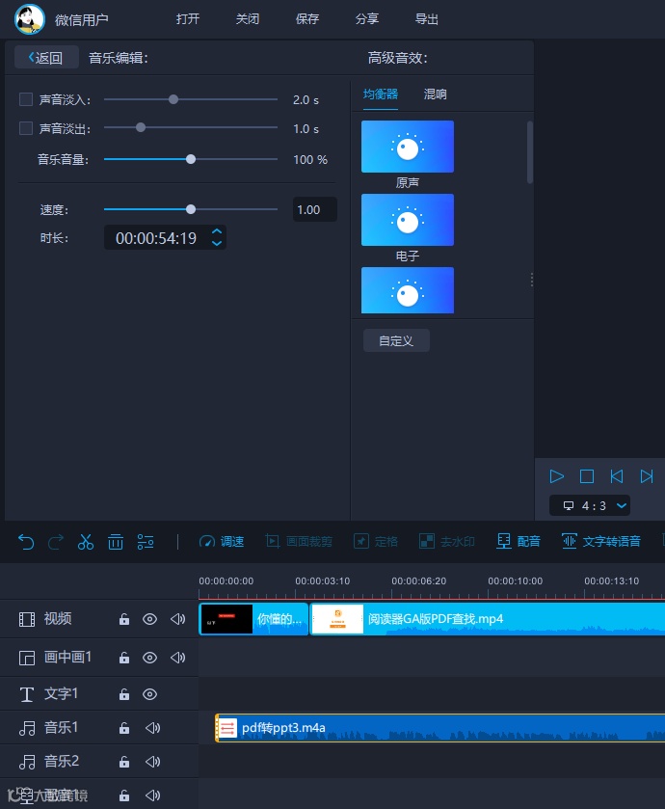This screenshot has width=665, height=809.
Task: Click the speed value field 1.00
Action: (315, 209)
